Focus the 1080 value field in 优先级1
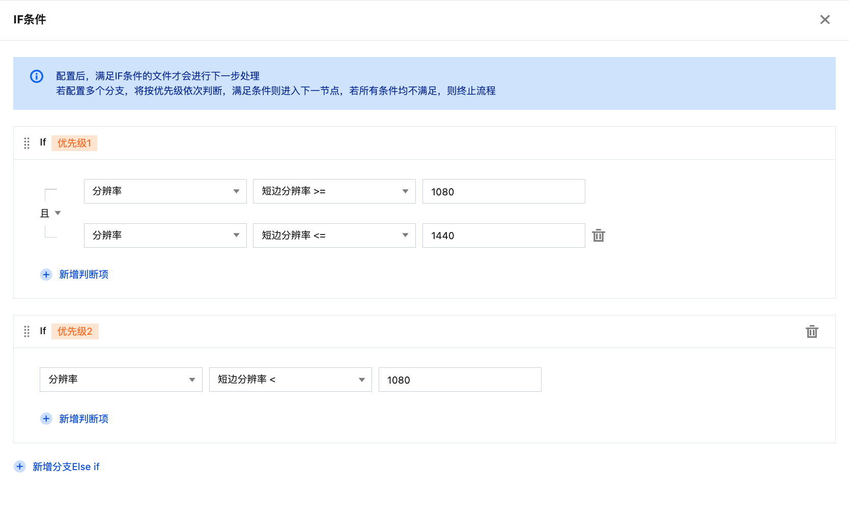The height and width of the screenshot is (523, 849). (504, 191)
